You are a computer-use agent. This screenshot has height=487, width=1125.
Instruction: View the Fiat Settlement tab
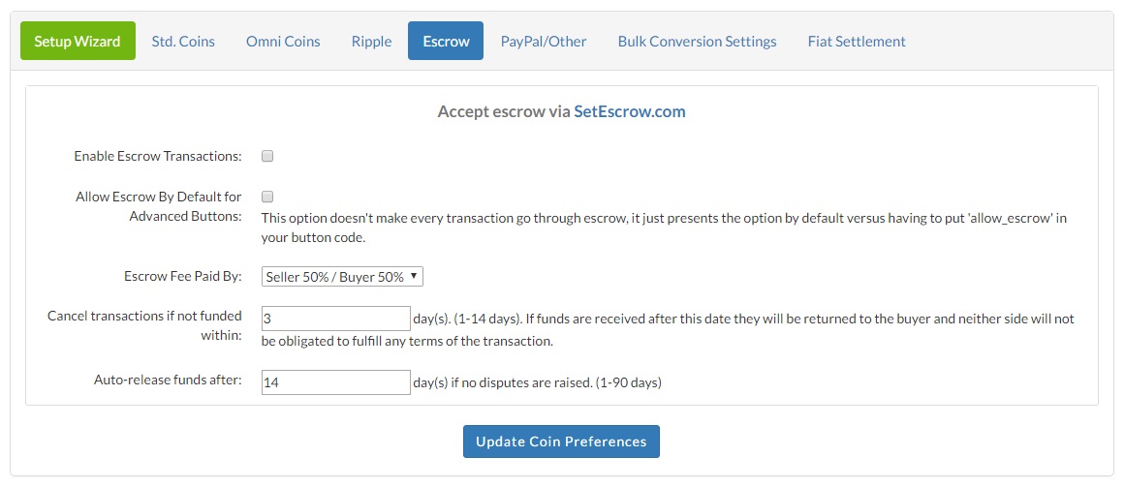(x=857, y=42)
